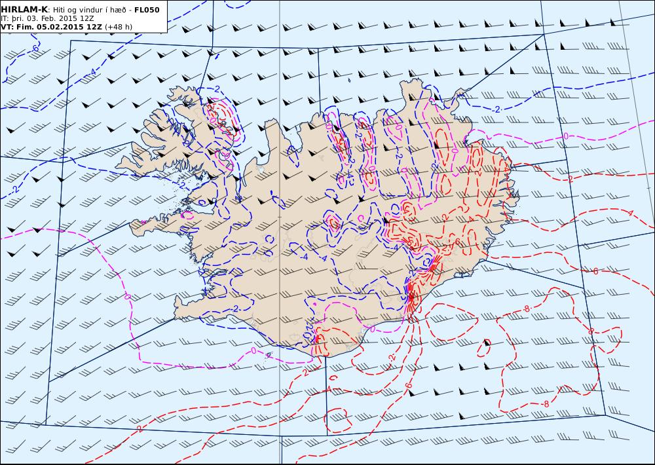Click the "HIRLAM-K" model name in the title box
This screenshot has width=655, height=465.
tap(24, 10)
